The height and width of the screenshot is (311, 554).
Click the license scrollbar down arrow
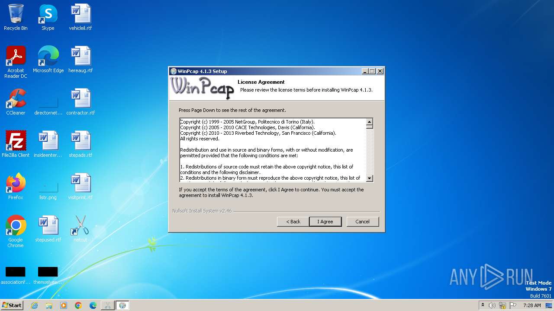[x=369, y=178]
